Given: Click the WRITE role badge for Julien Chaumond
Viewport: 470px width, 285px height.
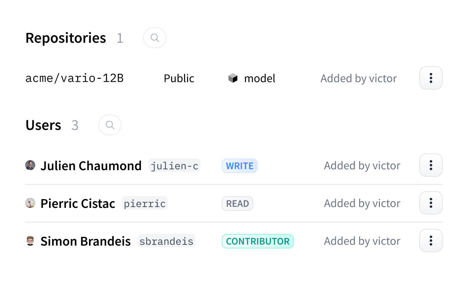Looking at the screenshot, I should pyautogui.click(x=240, y=166).
